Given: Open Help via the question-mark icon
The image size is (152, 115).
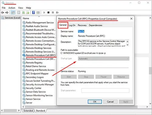Looking at the screenshot, I should [33, 12].
